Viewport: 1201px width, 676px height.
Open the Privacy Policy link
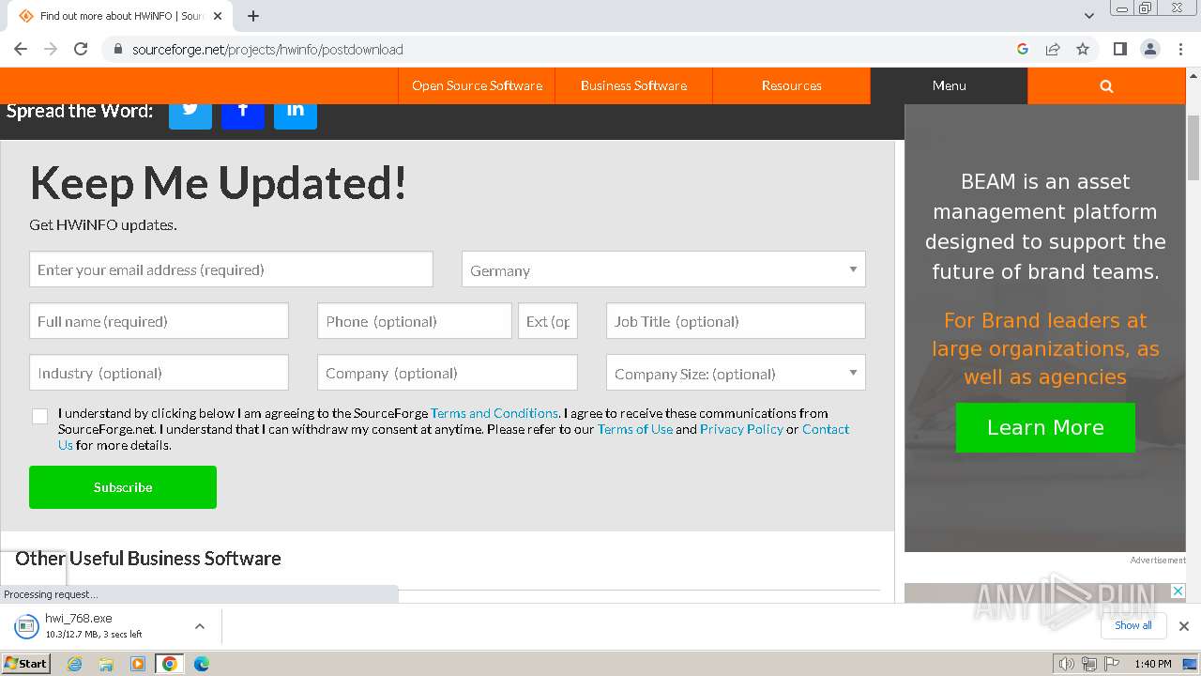tap(741, 429)
